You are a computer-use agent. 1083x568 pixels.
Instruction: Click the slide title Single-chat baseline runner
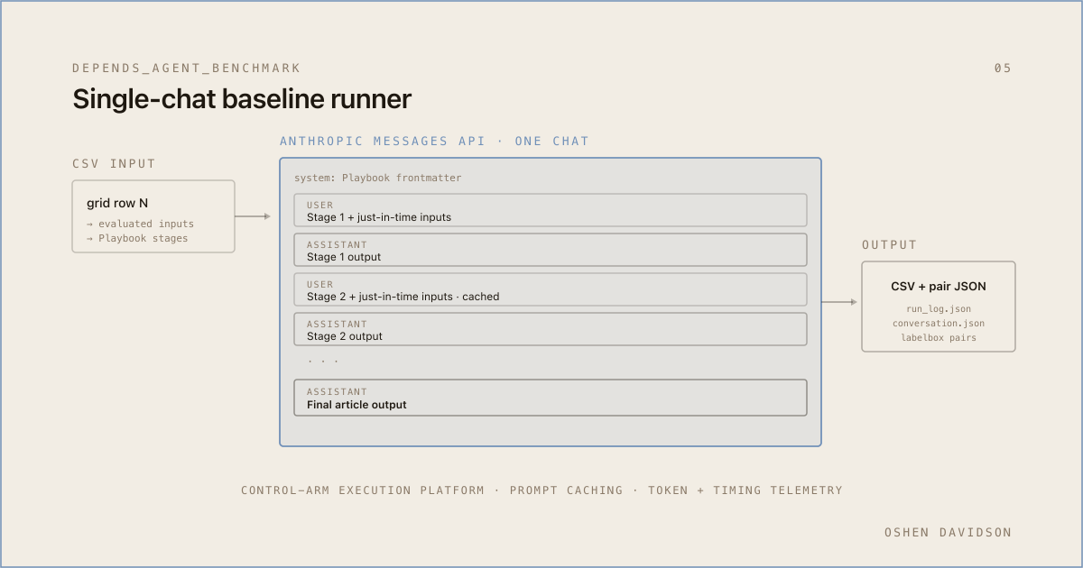[242, 99]
